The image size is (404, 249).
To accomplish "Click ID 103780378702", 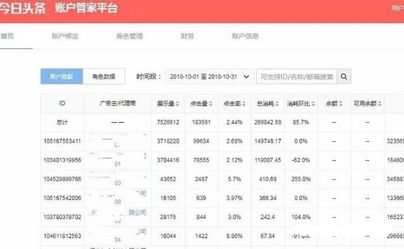I will point(62,217).
